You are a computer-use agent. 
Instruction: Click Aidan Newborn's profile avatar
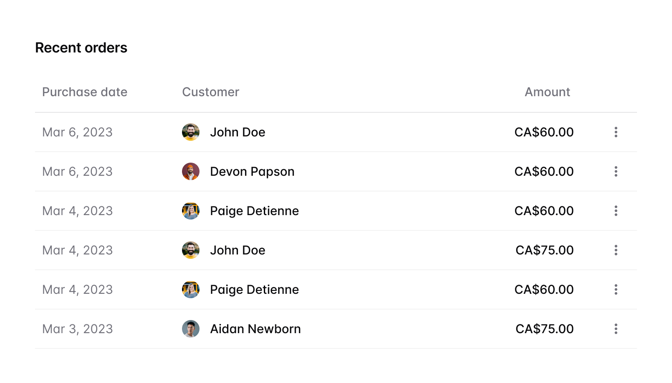click(191, 329)
